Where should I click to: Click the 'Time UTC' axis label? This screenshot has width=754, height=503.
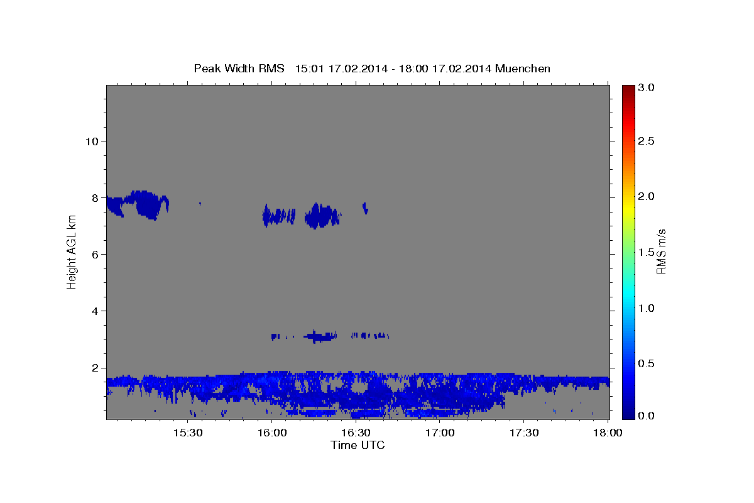click(x=358, y=445)
